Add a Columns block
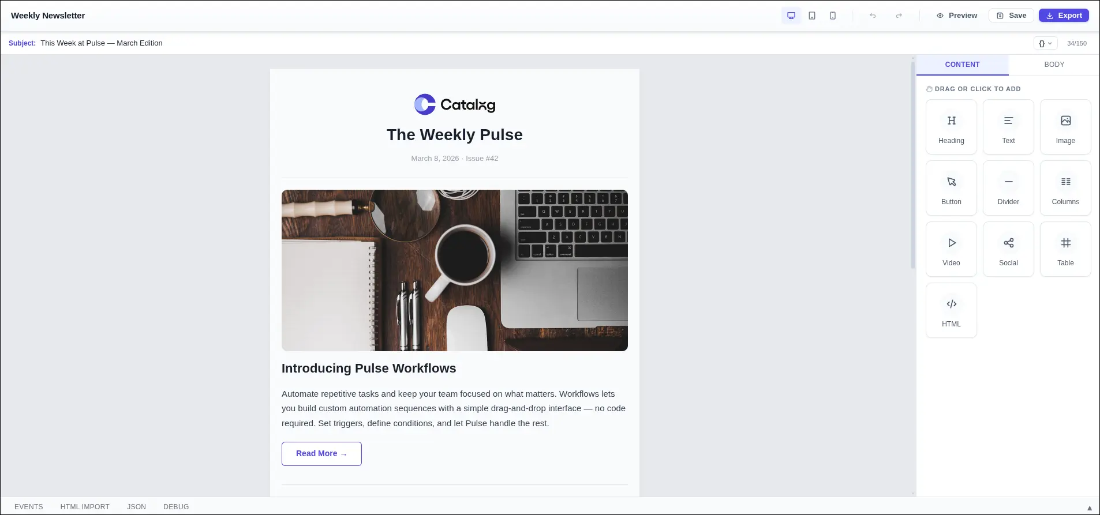The image size is (1100, 515). [1065, 188]
